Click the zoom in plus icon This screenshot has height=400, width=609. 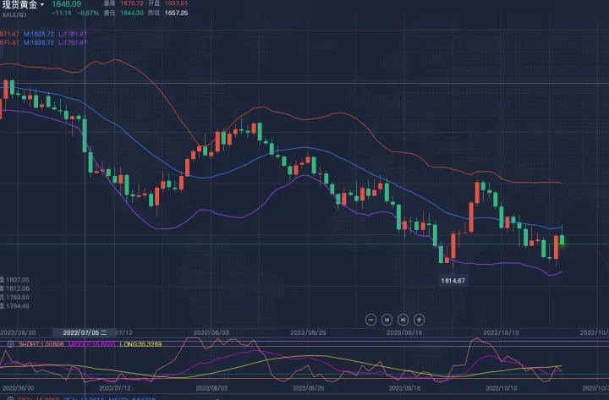tap(419, 319)
